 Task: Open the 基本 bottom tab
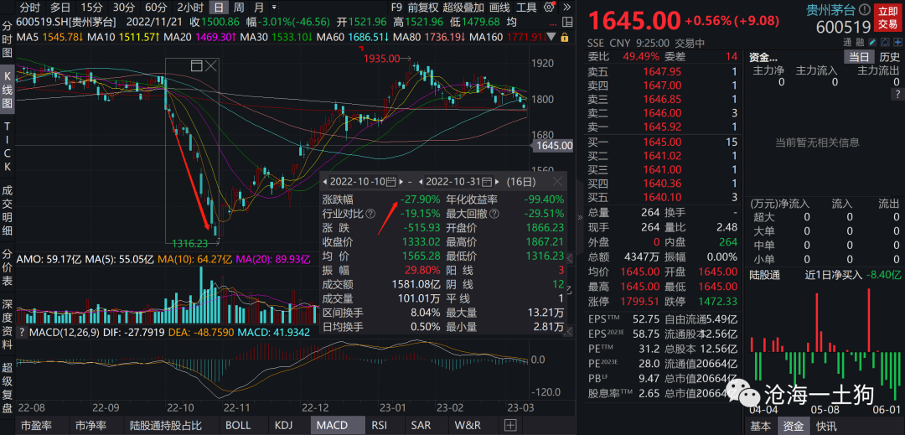click(x=760, y=427)
